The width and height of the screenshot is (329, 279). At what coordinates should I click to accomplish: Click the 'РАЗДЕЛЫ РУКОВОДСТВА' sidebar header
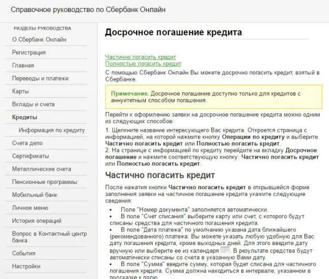(42, 28)
